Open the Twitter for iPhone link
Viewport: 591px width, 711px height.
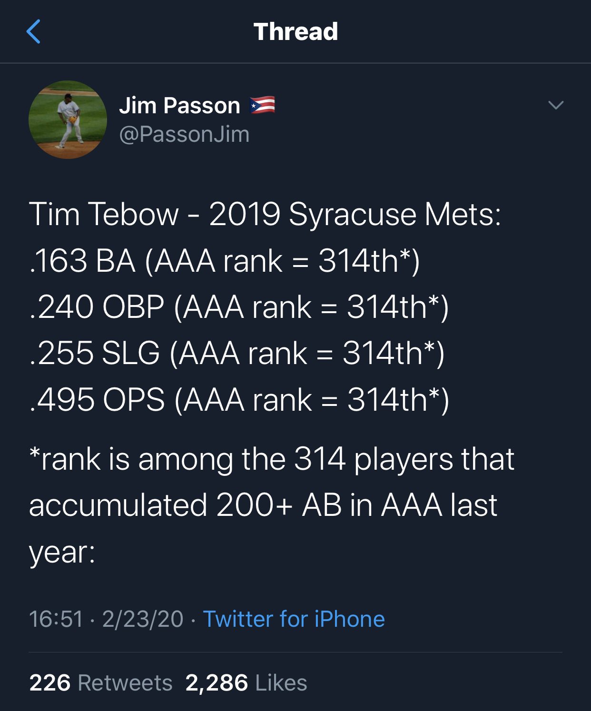point(294,619)
